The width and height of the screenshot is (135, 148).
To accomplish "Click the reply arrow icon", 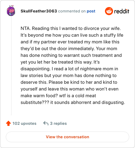I will 46,123.
